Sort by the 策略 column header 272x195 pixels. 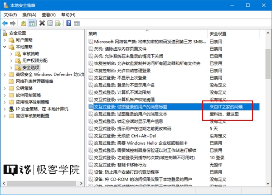point(147,33)
